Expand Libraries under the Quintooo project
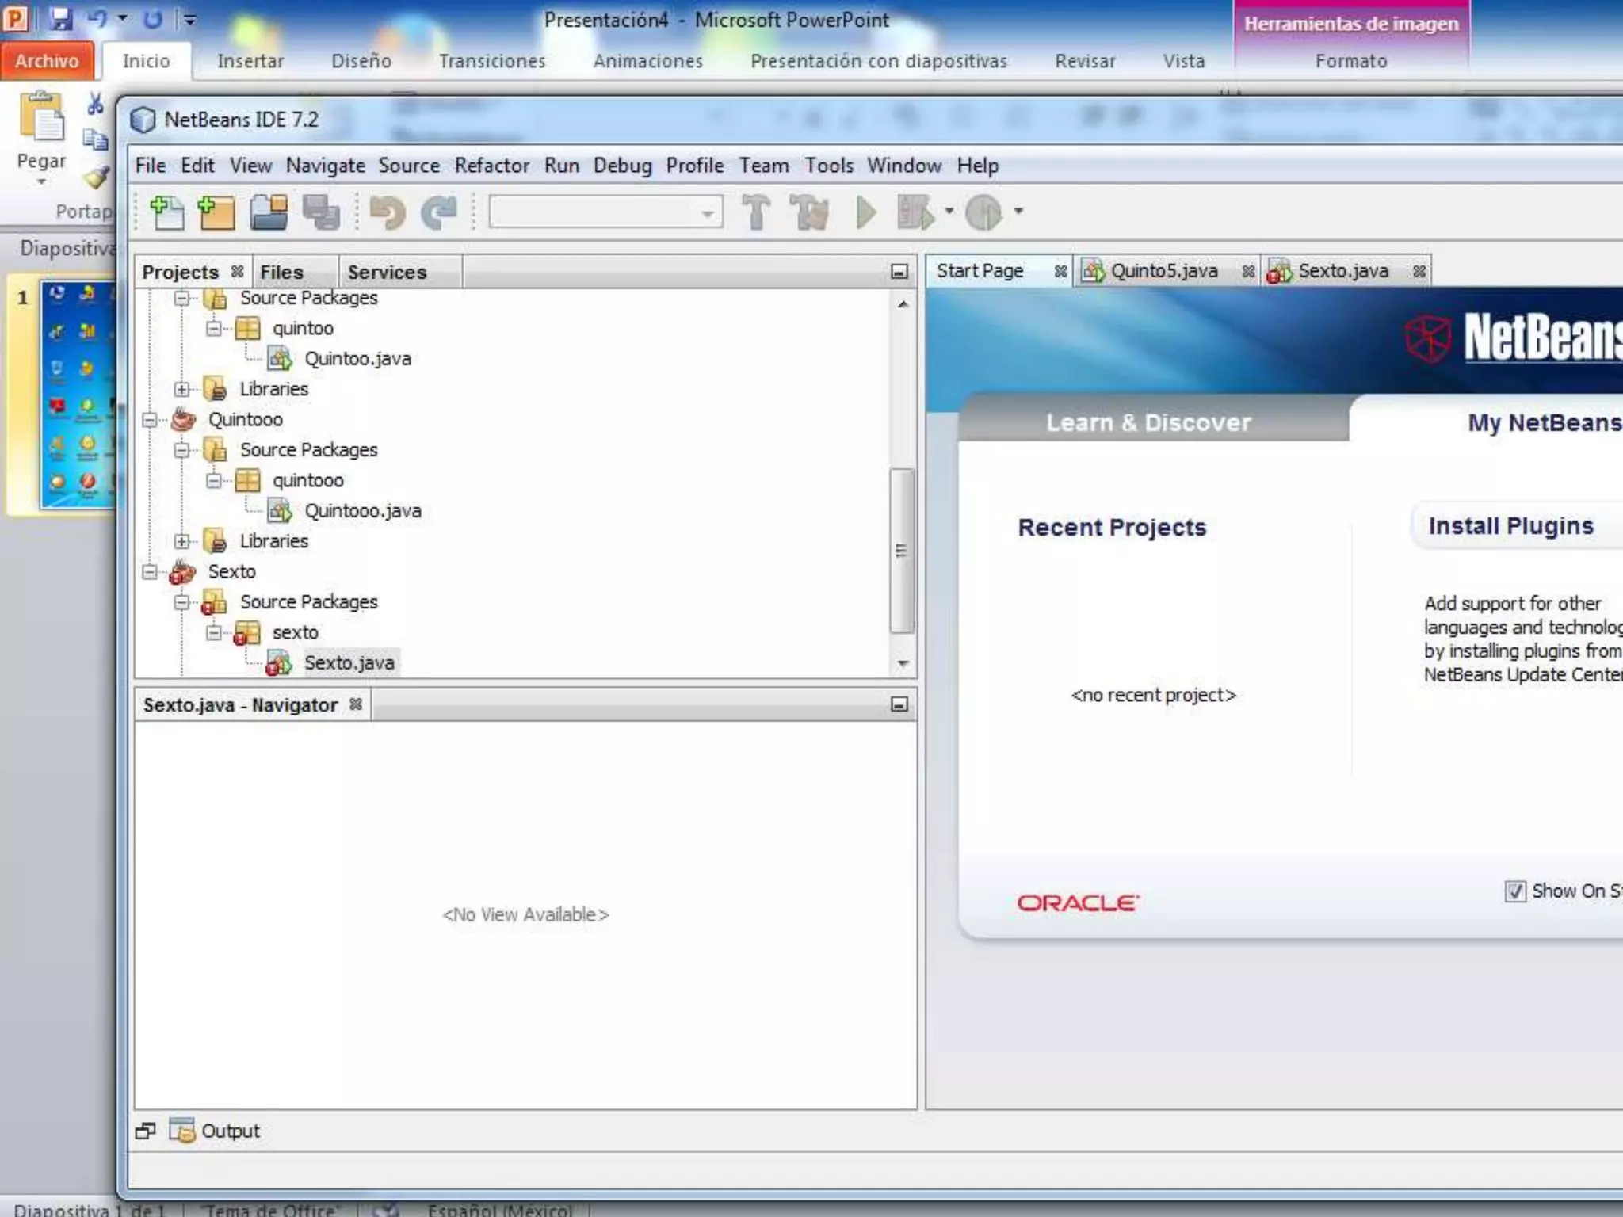Screen dimensions: 1623x1217 tap(182, 542)
